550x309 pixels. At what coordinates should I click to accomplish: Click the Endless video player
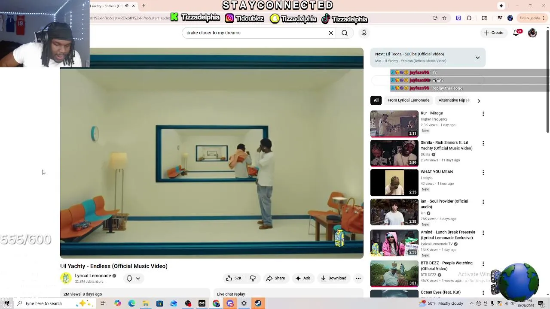tap(212, 153)
